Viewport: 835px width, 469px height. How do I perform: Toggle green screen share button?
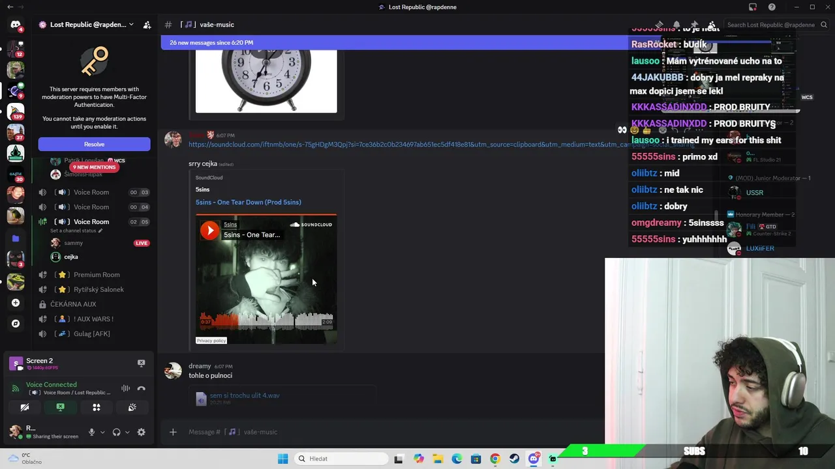click(60, 407)
